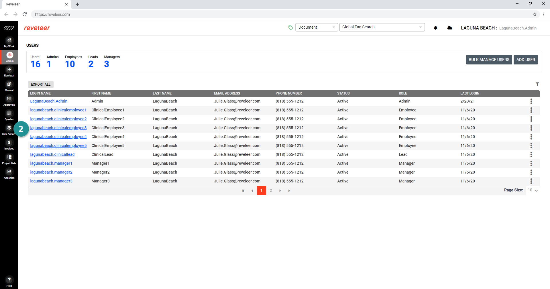550x289 pixels.
Task: Open the table filter funnel icon
Action: (x=537, y=84)
